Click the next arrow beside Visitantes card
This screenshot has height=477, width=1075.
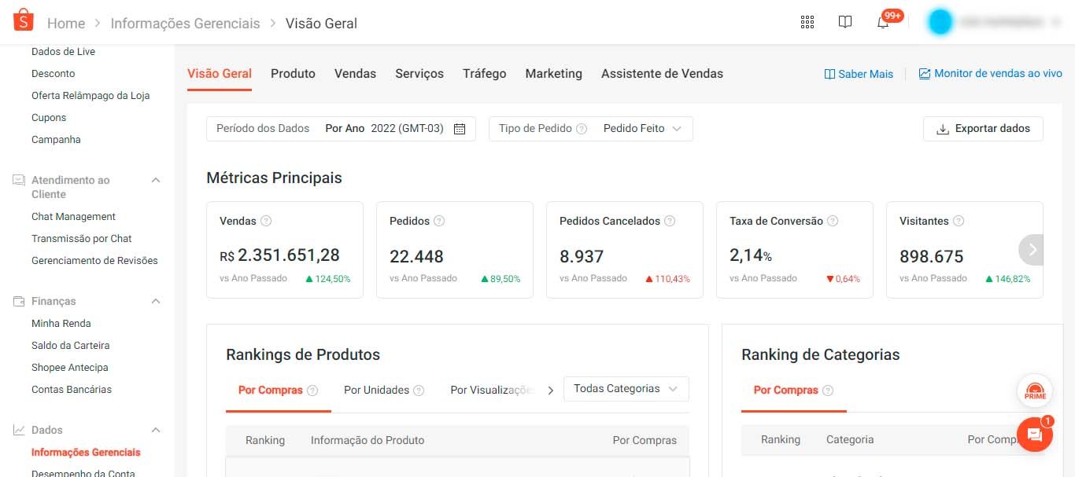point(1032,249)
